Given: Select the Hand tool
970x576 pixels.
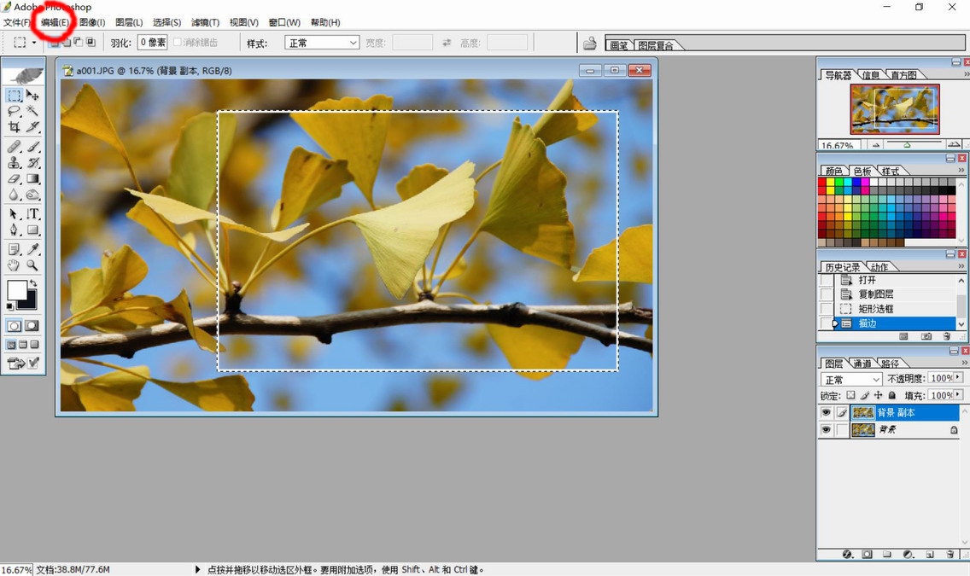Looking at the screenshot, I should click(x=15, y=266).
